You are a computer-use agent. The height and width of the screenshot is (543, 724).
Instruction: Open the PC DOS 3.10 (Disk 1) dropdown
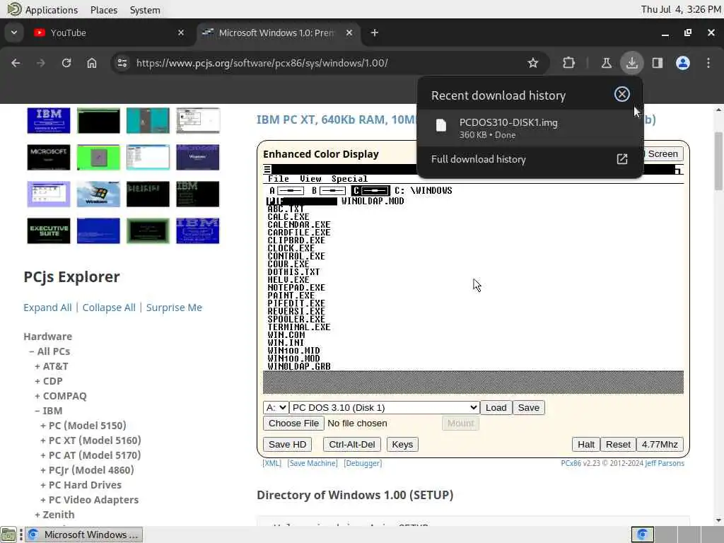[x=385, y=408]
